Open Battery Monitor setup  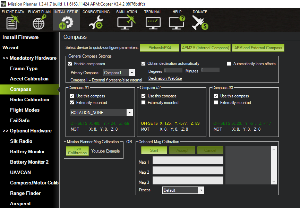point(27,151)
